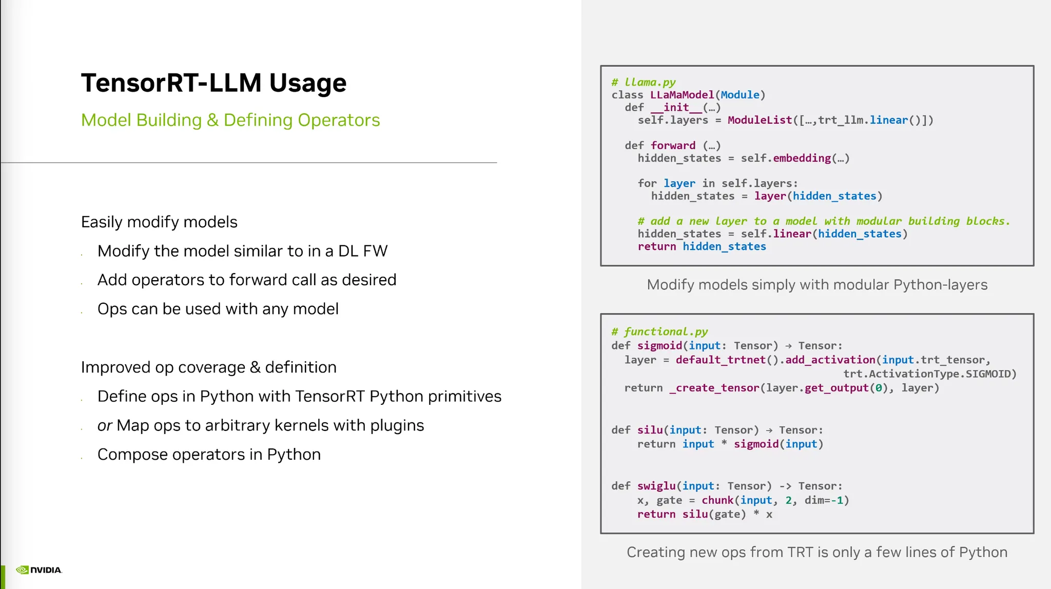
Task: Click 'Improved op coverage & definition' heading
Action: pos(208,367)
